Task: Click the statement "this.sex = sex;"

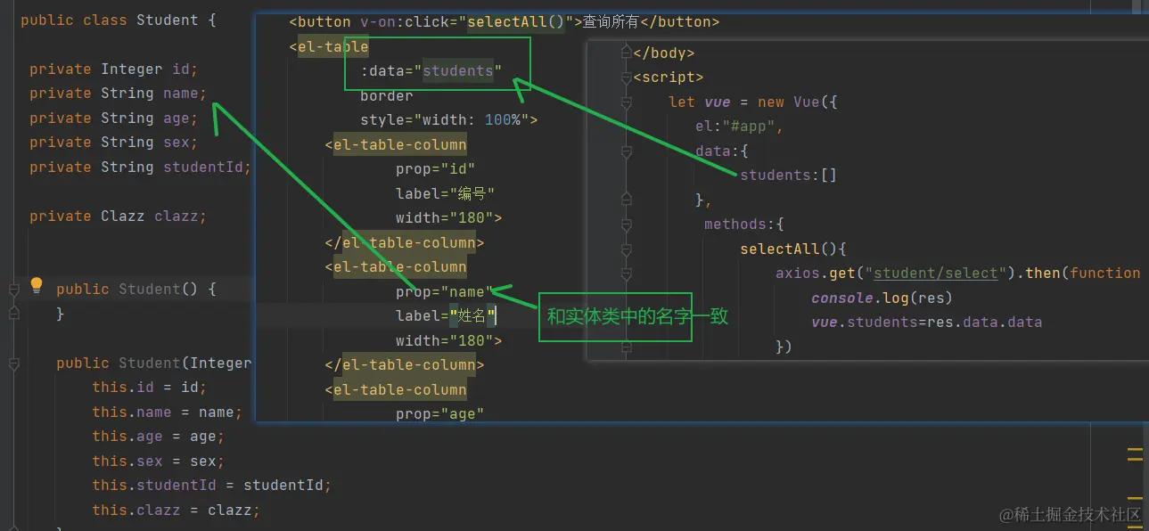Action: [158, 462]
